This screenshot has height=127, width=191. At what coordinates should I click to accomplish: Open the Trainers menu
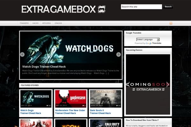(24, 23)
